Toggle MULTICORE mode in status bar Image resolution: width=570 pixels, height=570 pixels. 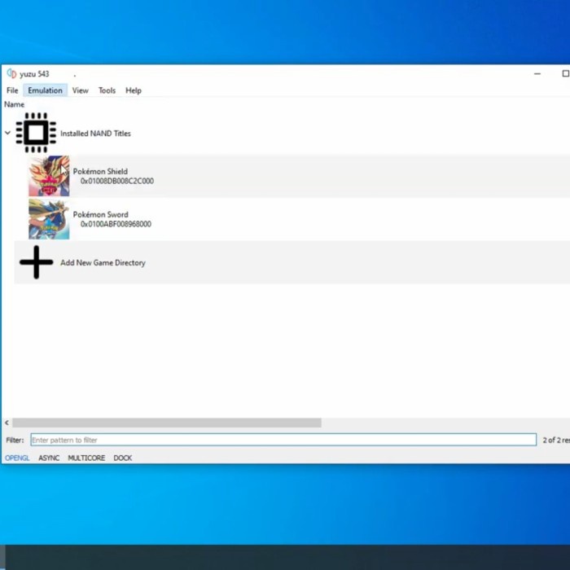pyautogui.click(x=86, y=458)
